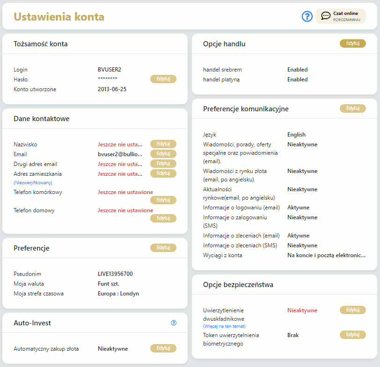Edit the Nazwisko contact entry
The width and height of the screenshot is (380, 367).
(163, 144)
